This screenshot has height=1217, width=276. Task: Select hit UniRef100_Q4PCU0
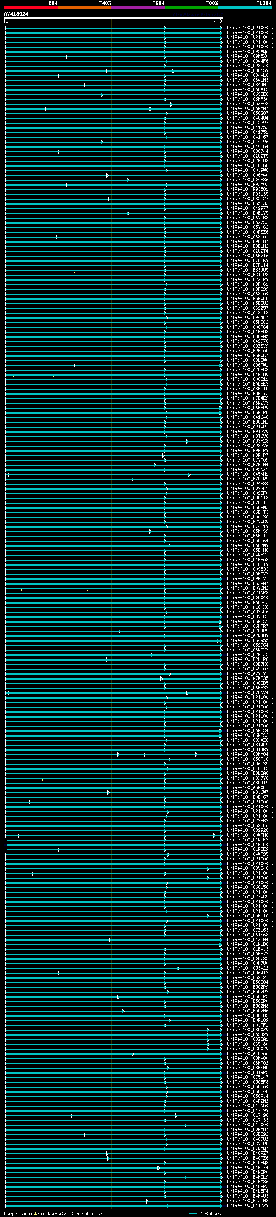[248, 375]
